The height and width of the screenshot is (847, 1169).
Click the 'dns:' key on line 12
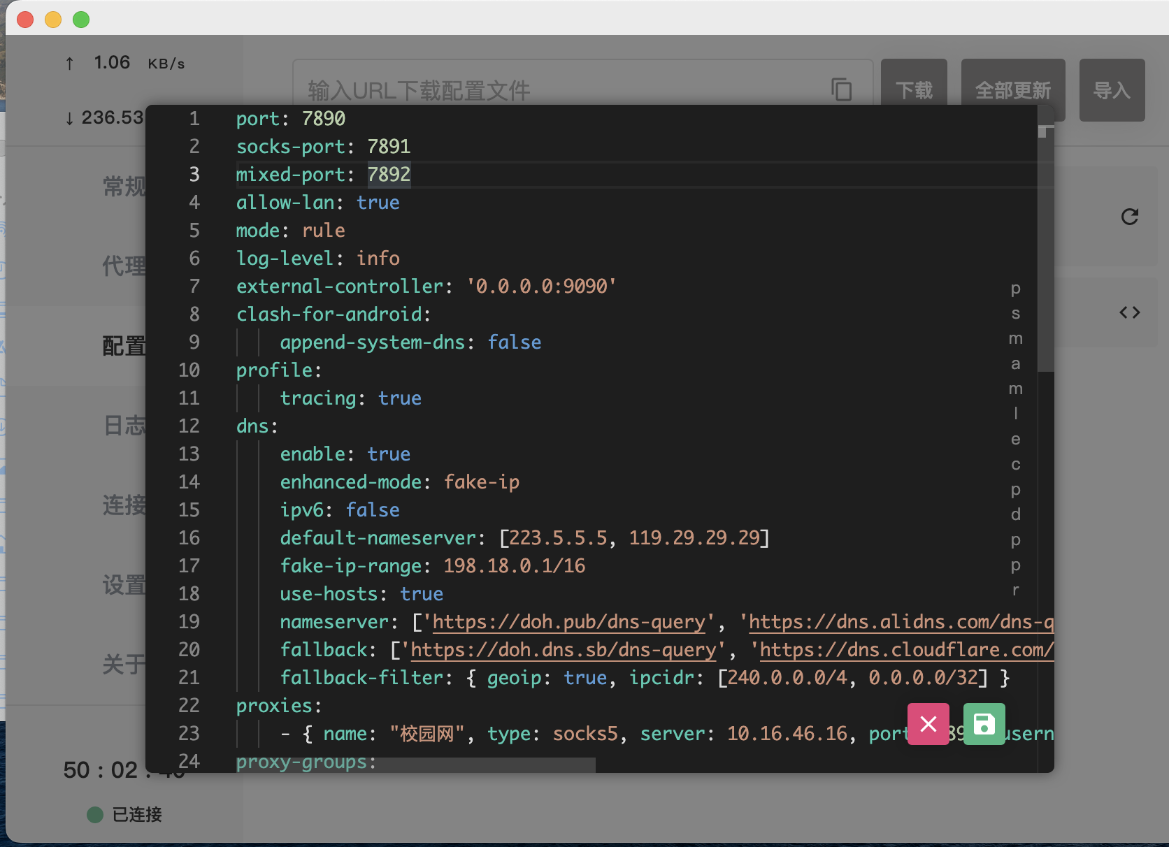coord(257,426)
